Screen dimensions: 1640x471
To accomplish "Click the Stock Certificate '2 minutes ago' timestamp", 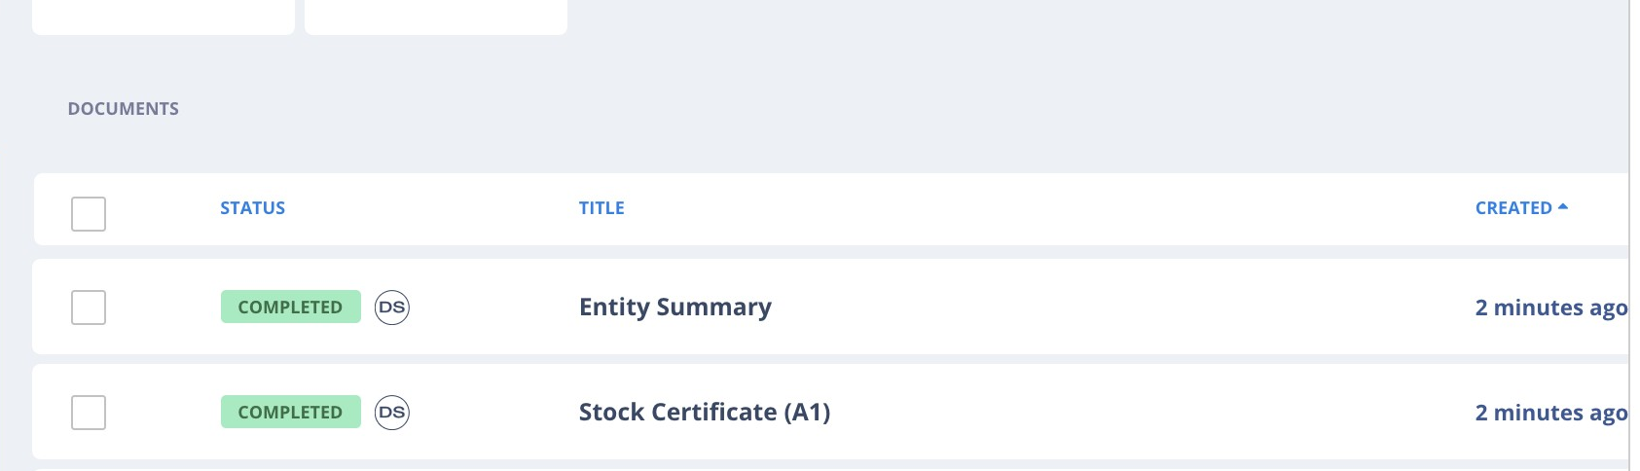I will point(1551,413).
